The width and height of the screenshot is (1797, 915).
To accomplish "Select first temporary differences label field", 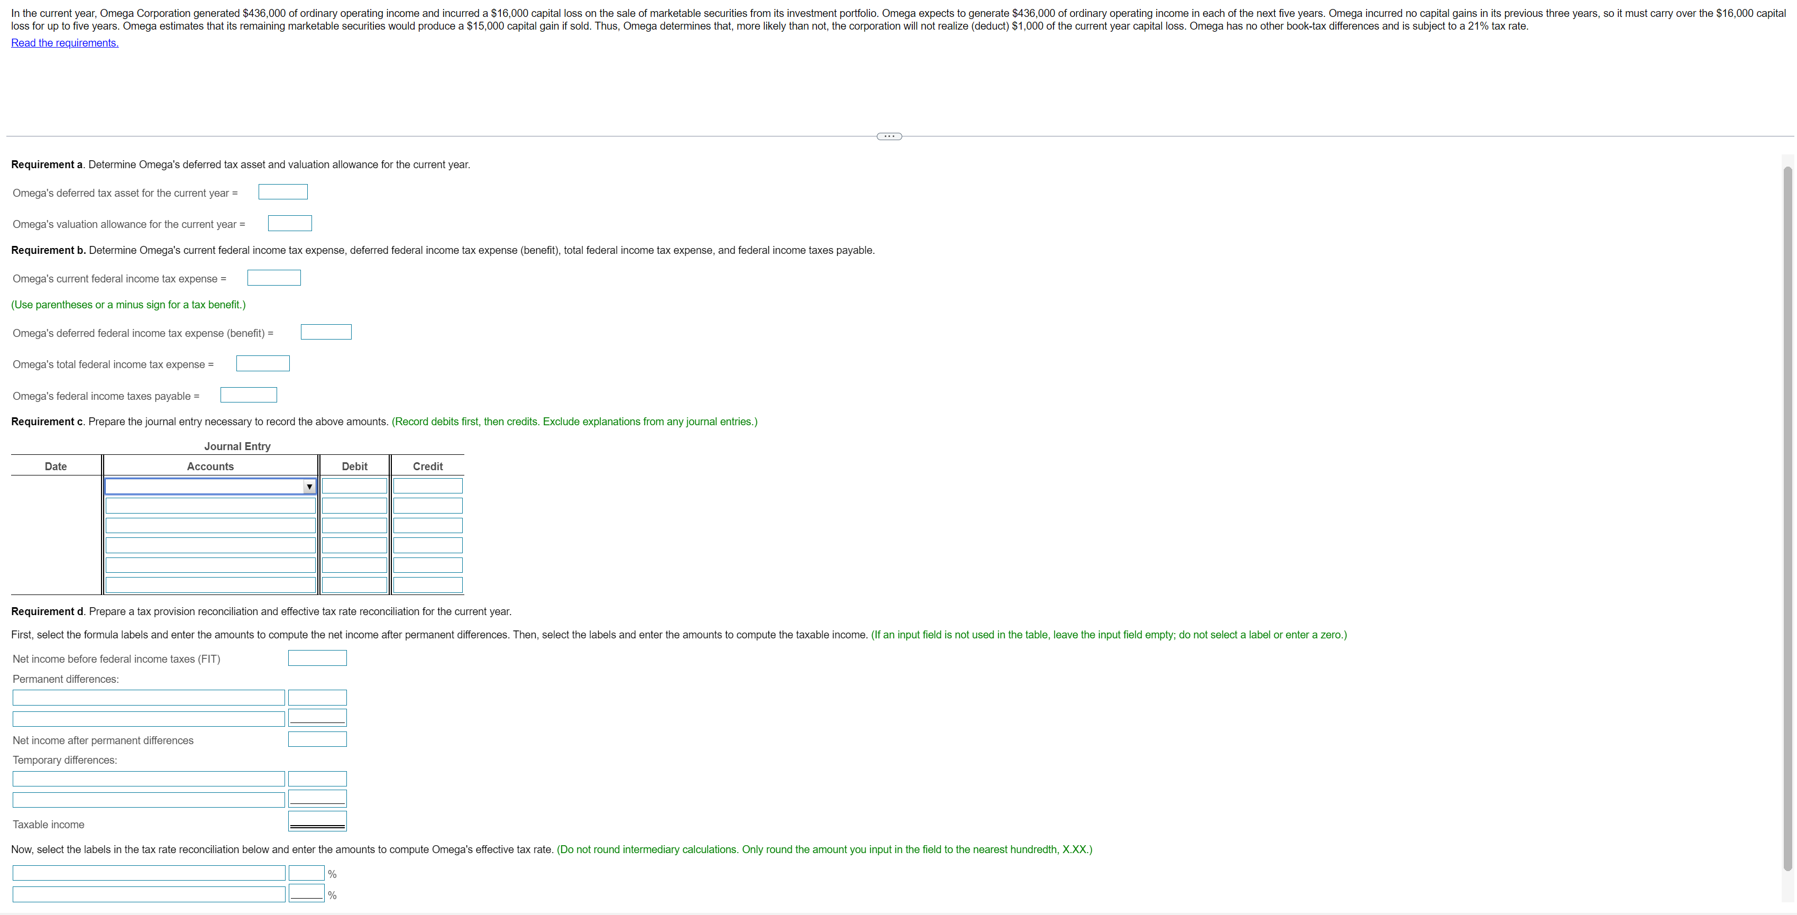I will click(149, 779).
